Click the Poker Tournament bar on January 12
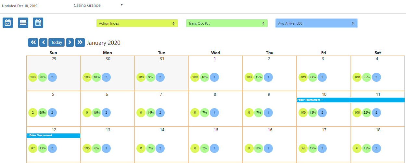 pyautogui.click(x=53, y=135)
